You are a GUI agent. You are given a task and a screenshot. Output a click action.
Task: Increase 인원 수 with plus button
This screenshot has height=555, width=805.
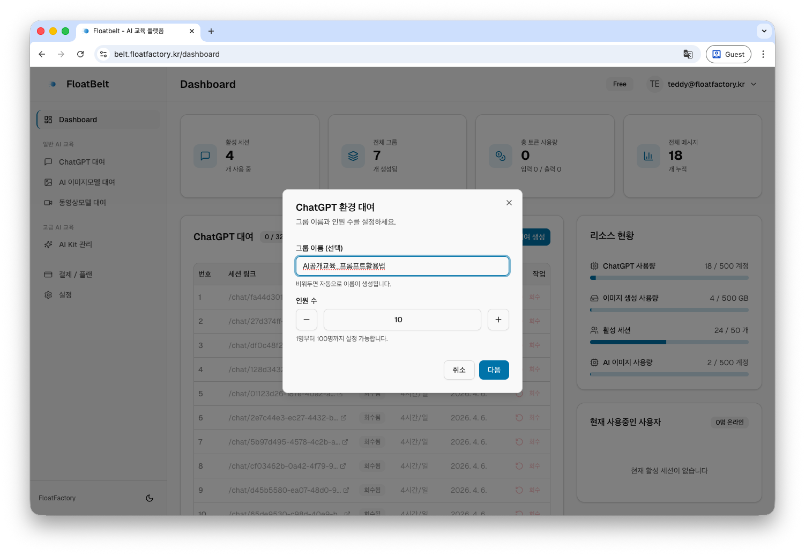point(498,320)
